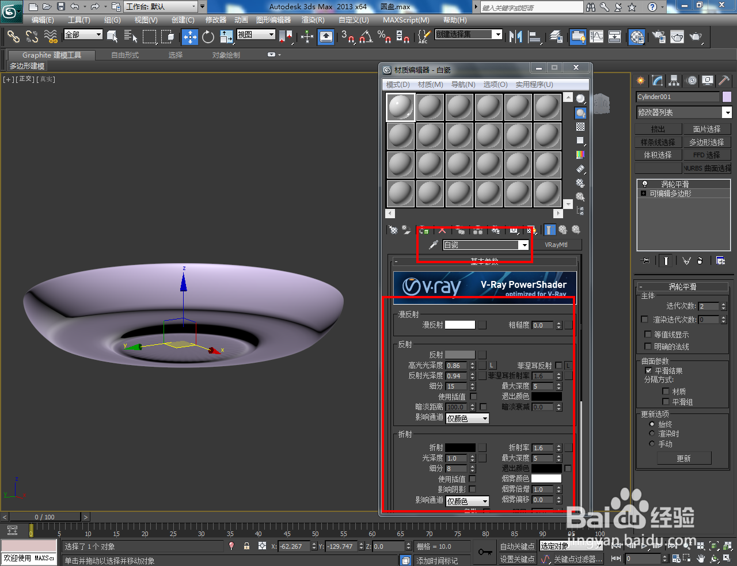Switch to 自由形式 ribbon tab
737x566 pixels.
click(125, 55)
